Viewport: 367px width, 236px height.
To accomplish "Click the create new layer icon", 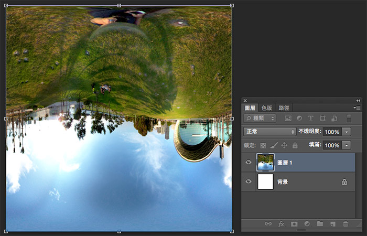I will (x=332, y=224).
